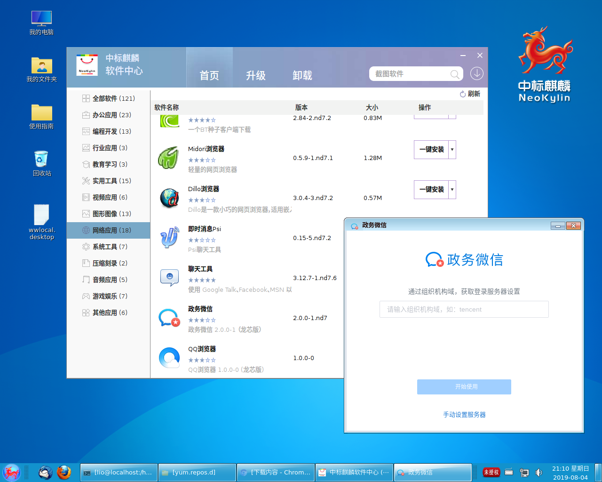Viewport: 602px width, 482px height.
Task: Select 全部软件 (121) category
Action: point(109,98)
